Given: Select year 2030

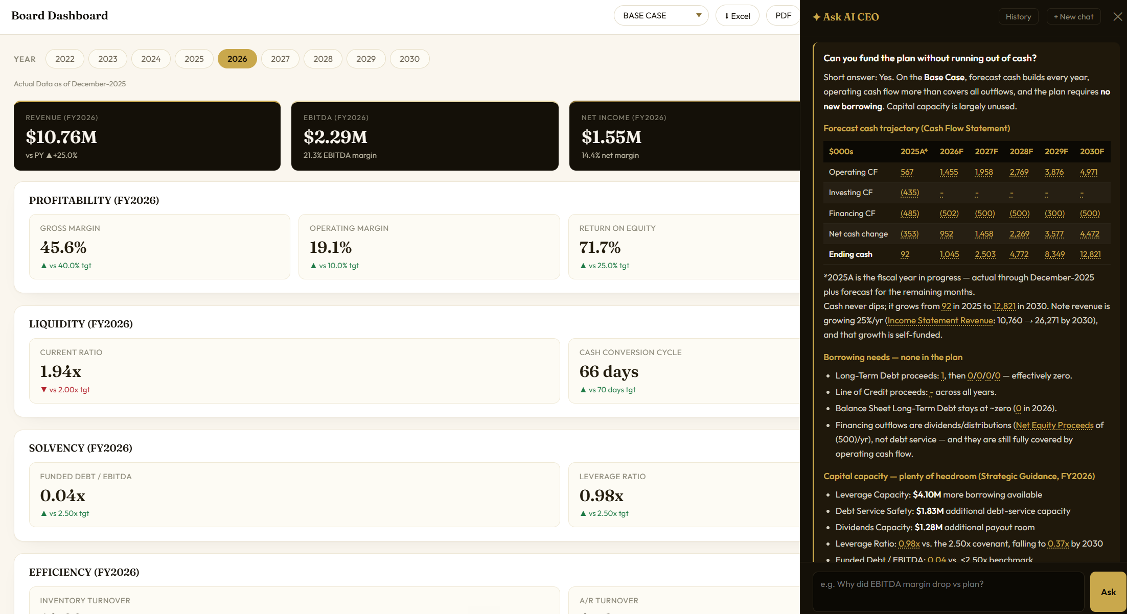Looking at the screenshot, I should 409,59.
